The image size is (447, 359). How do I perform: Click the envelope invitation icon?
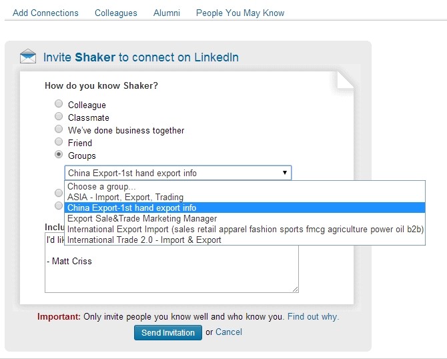[x=28, y=56]
